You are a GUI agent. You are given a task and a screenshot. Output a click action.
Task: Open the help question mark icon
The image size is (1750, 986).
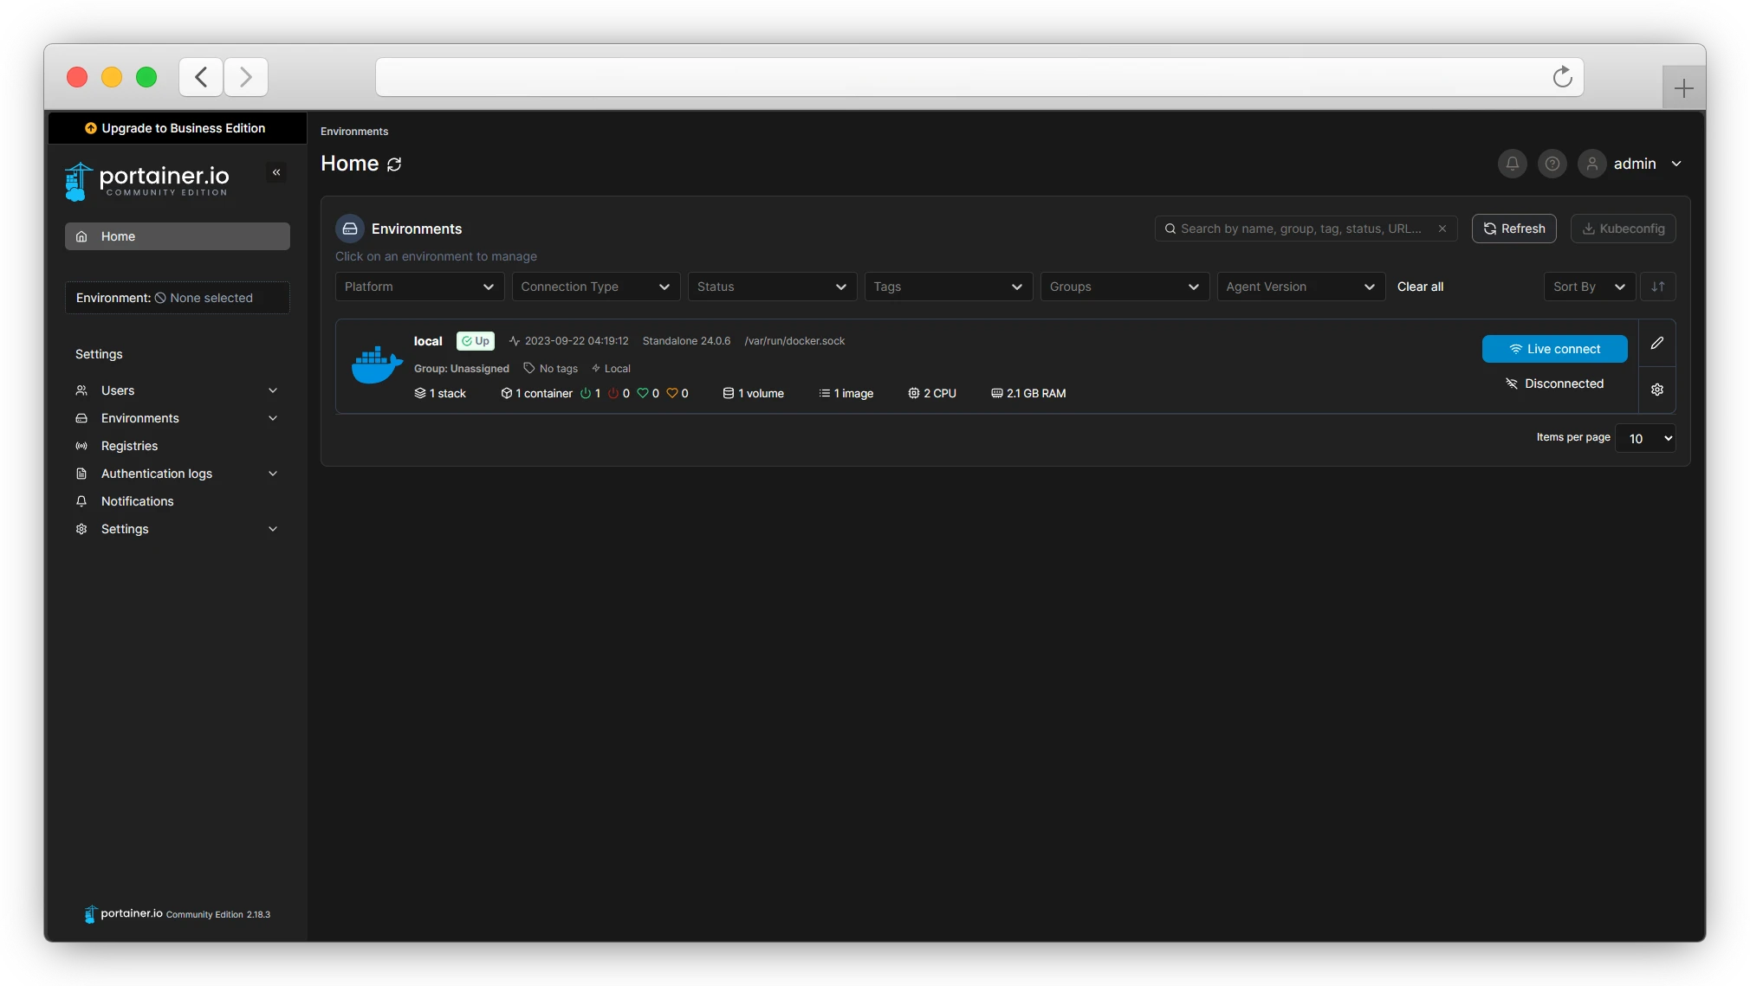click(x=1552, y=164)
